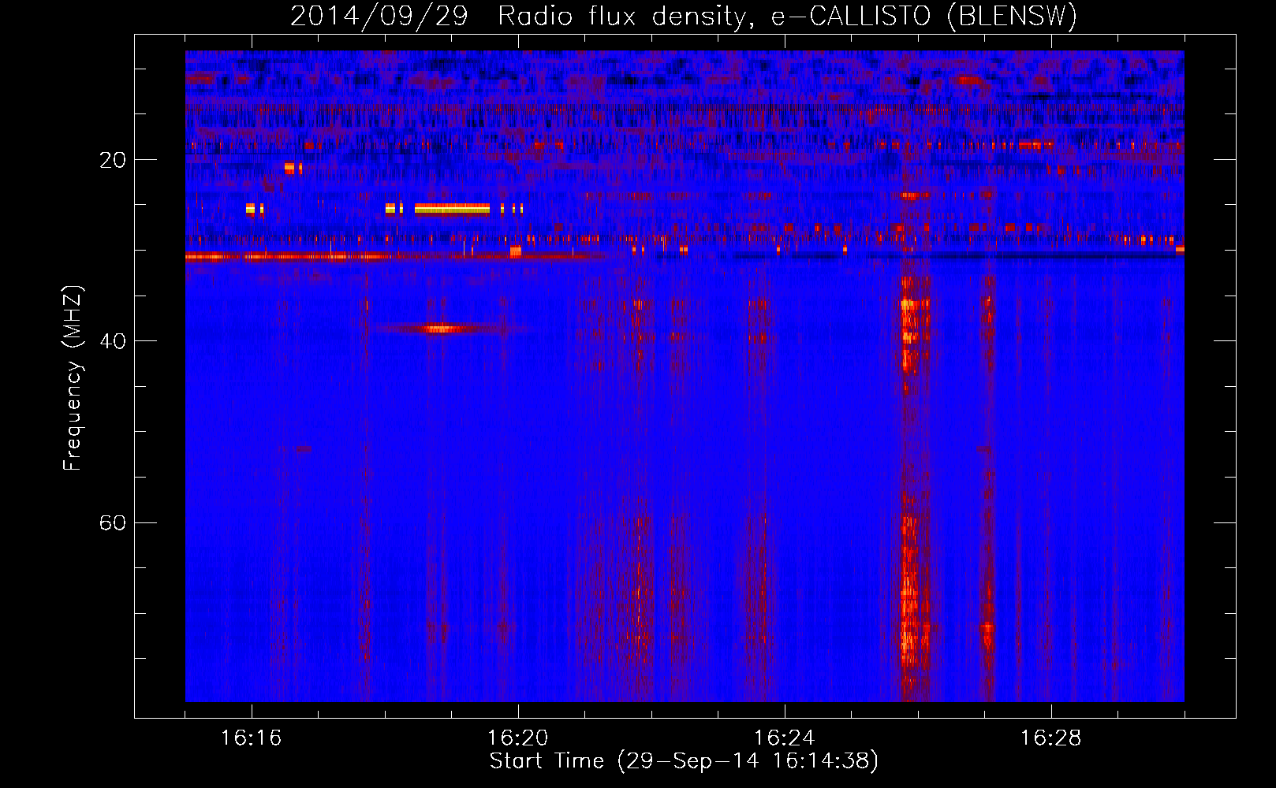The image size is (1276, 788).
Task: Click the 16:24 time tick label
Action: pos(784,738)
